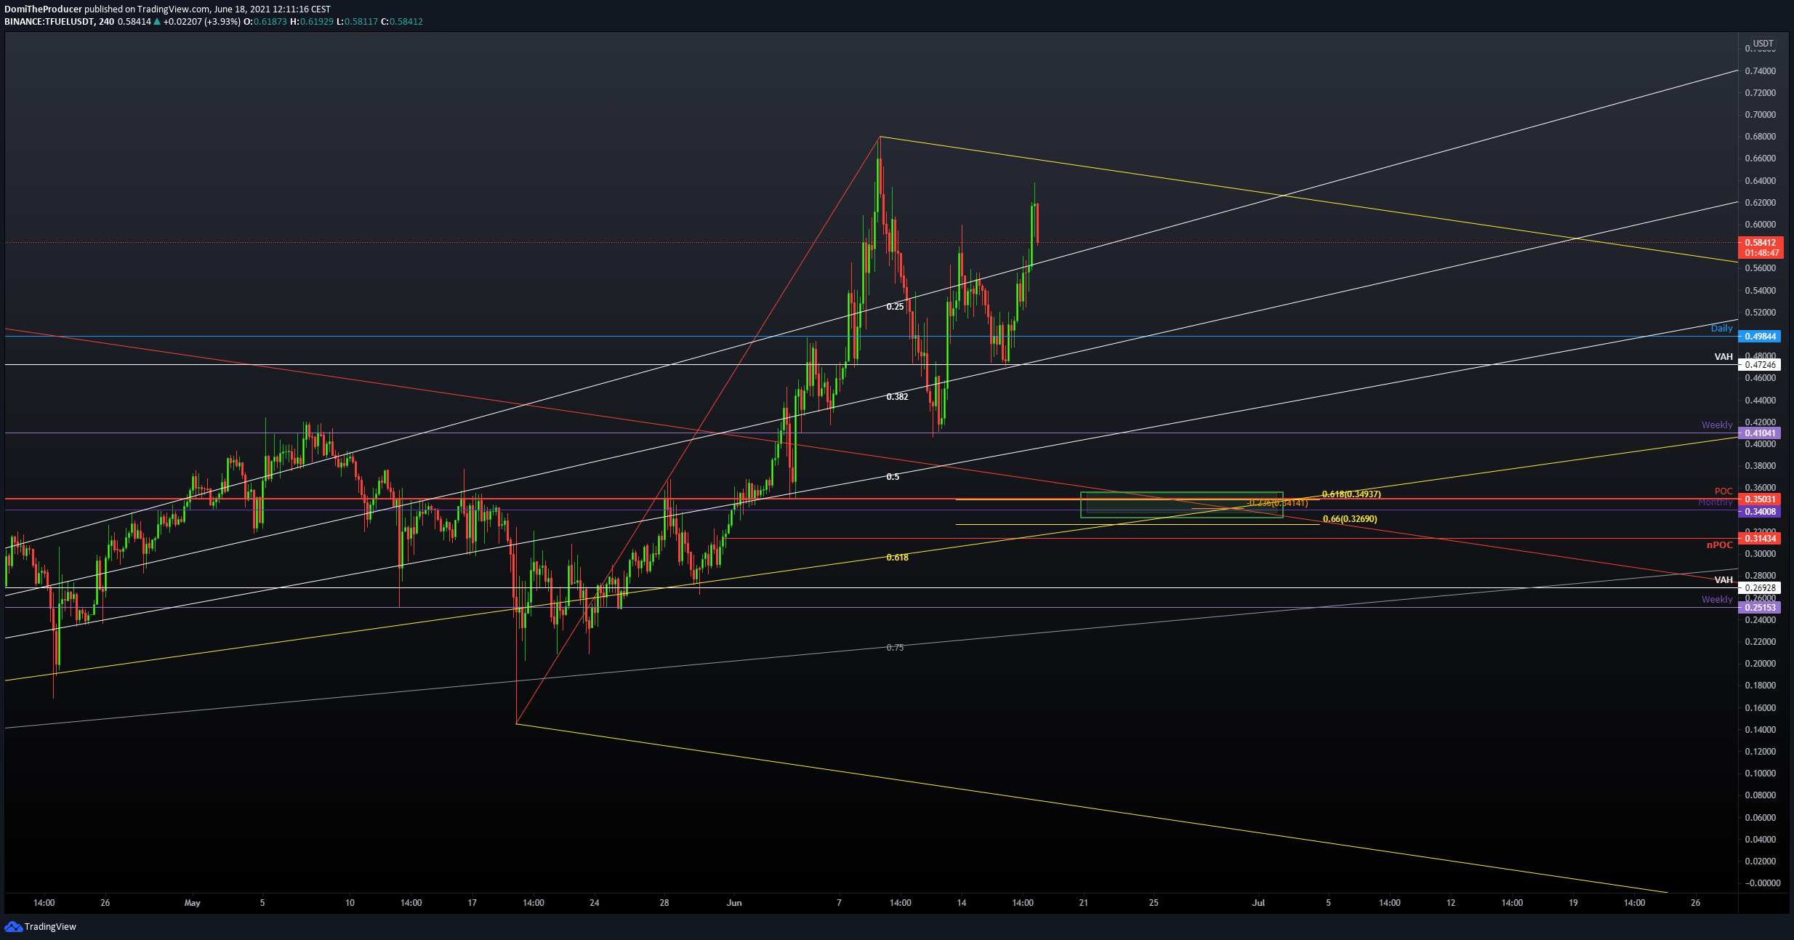The width and height of the screenshot is (1794, 940).
Task: Click the Jul label on time axis
Action: [1258, 903]
